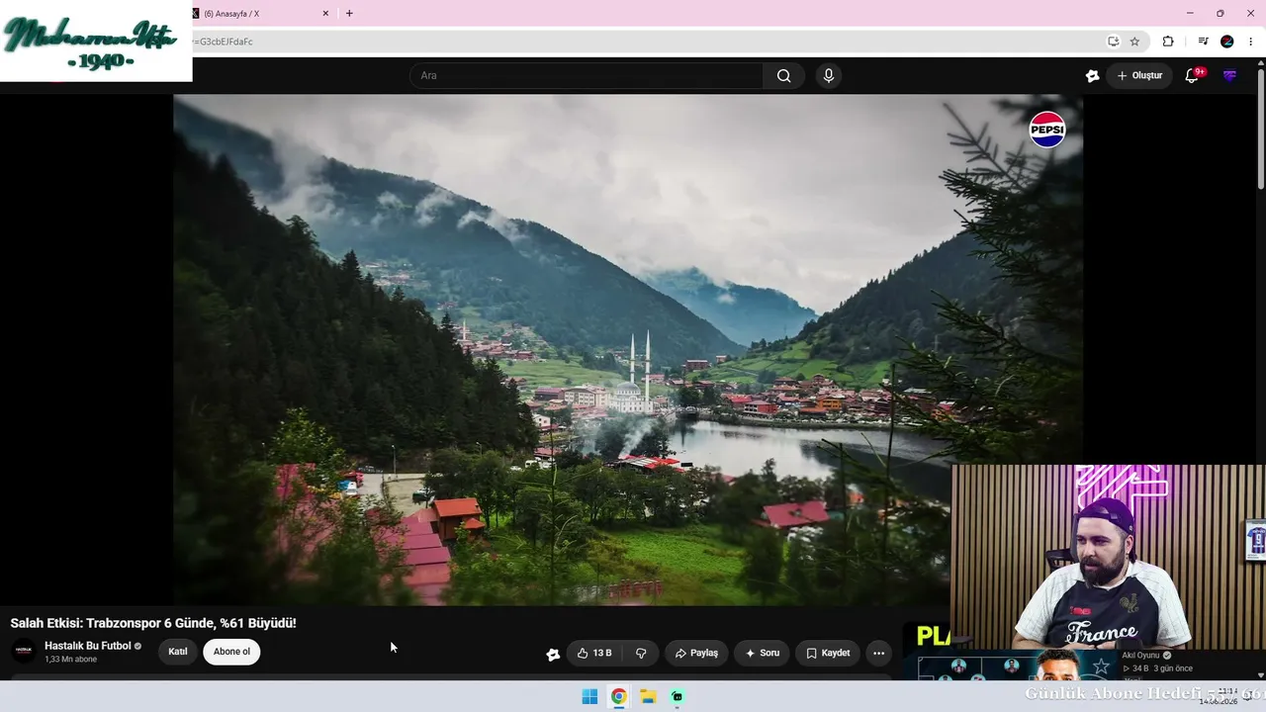
Task: Like the video with thumbs-up 13 B
Action: pyautogui.click(x=594, y=653)
